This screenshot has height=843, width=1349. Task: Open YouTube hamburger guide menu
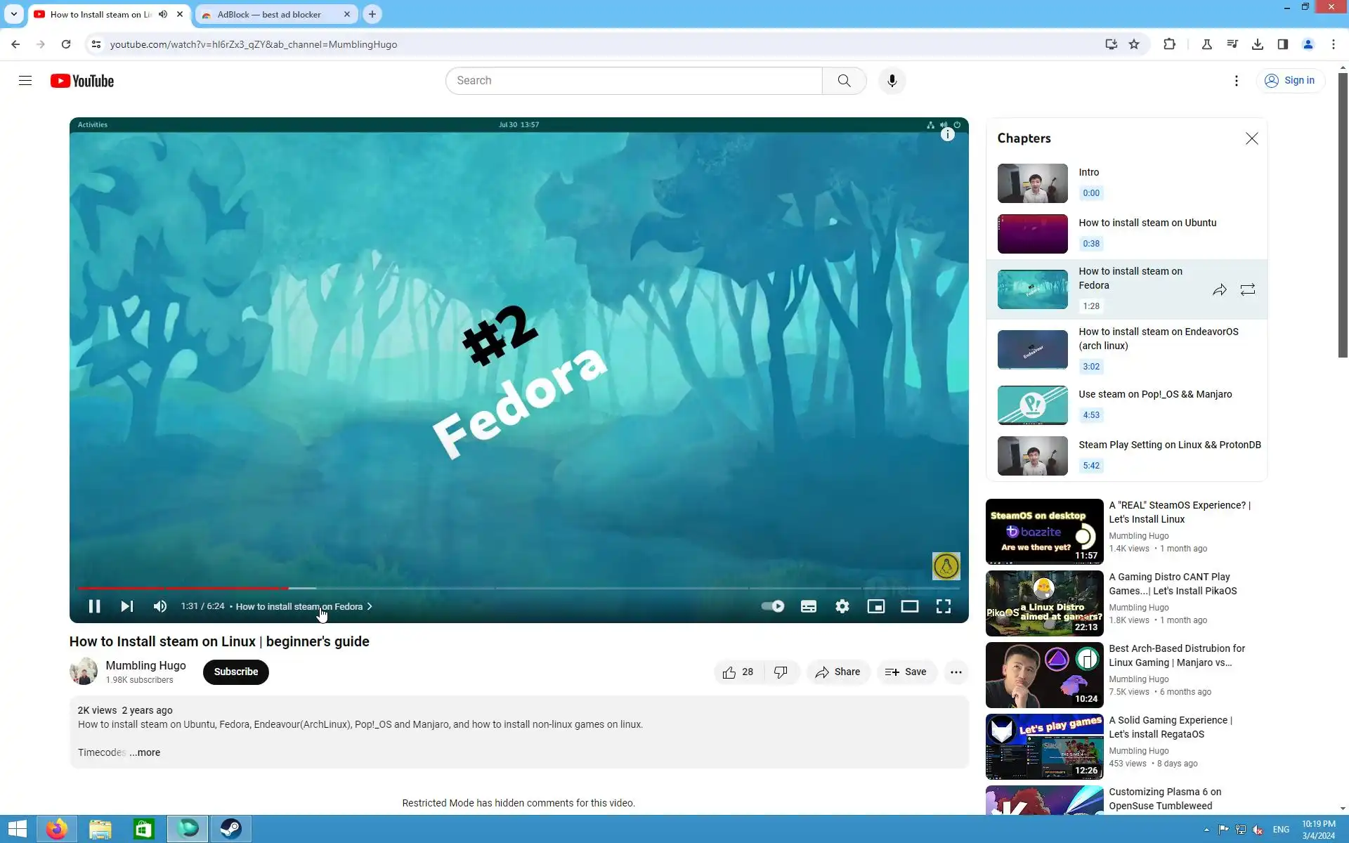click(x=25, y=81)
